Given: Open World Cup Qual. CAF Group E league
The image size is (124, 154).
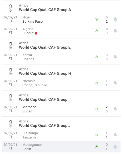Looking at the screenshot, I should [45, 47].
